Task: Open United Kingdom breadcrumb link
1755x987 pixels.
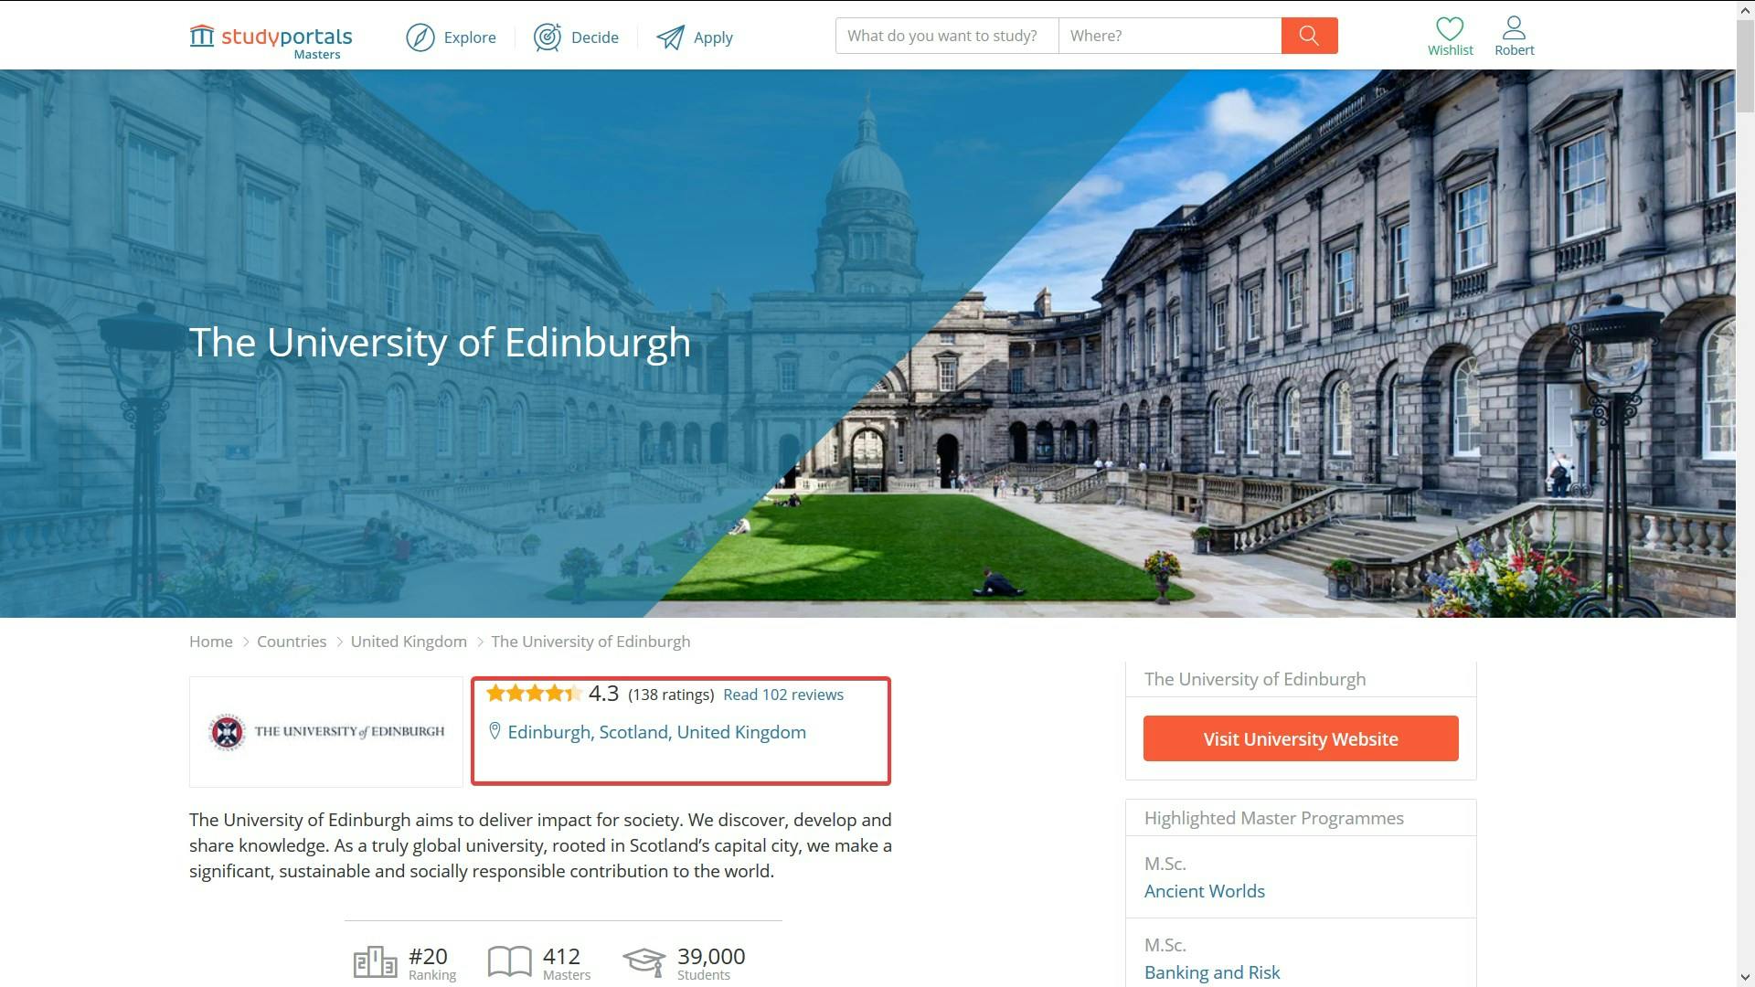Action: tap(409, 642)
